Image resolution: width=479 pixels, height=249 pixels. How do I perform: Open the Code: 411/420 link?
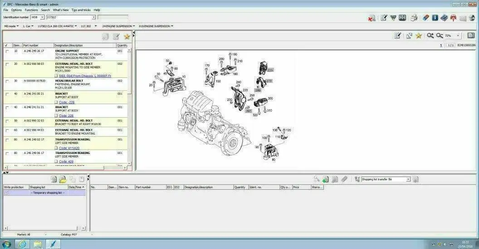[69, 148]
